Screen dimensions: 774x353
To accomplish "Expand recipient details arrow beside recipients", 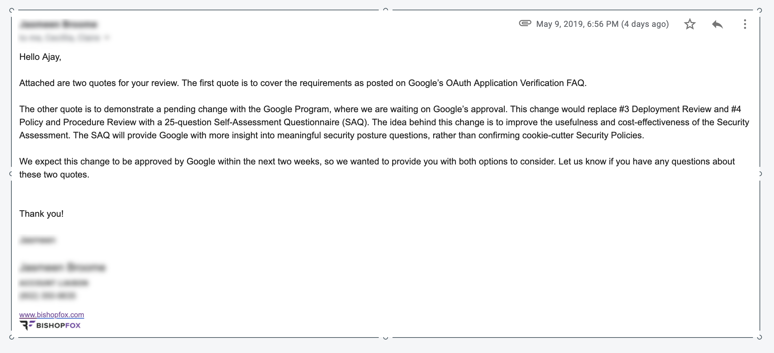I will click(107, 38).
